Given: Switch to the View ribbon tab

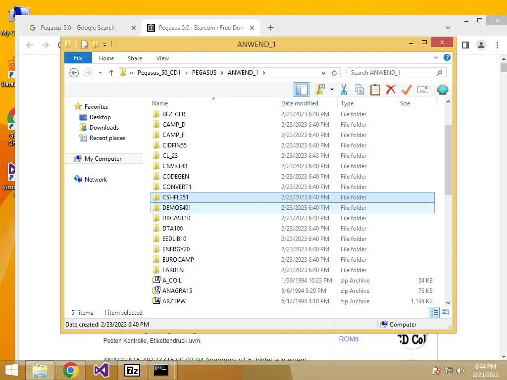Looking at the screenshot, I should [162, 58].
